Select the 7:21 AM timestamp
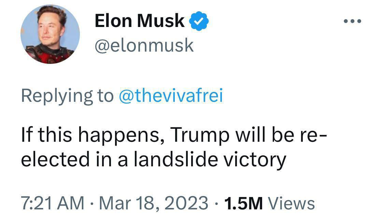This screenshot has height=221, width=384. pyautogui.click(x=52, y=203)
